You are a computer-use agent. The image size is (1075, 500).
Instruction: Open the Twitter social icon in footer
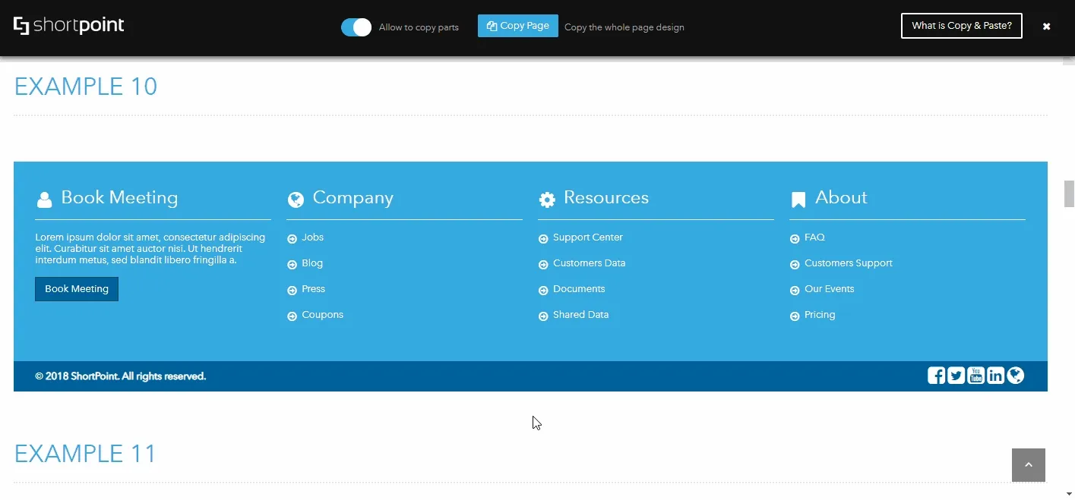(x=956, y=376)
